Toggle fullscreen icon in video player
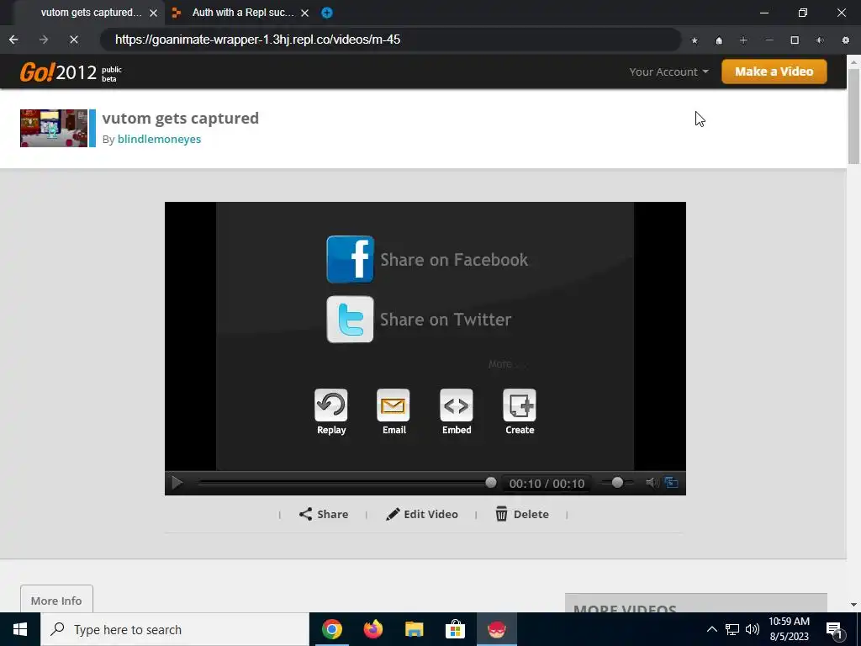 671,483
